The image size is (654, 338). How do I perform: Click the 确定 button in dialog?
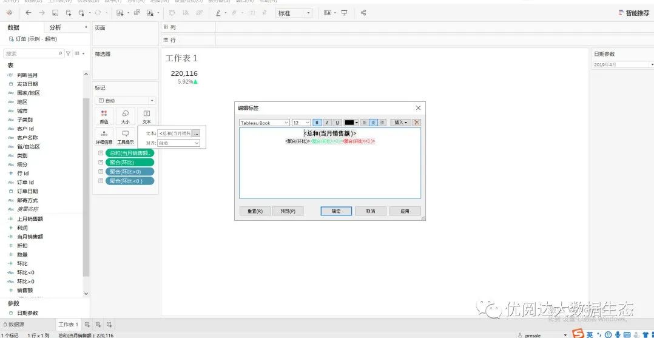[336, 211]
